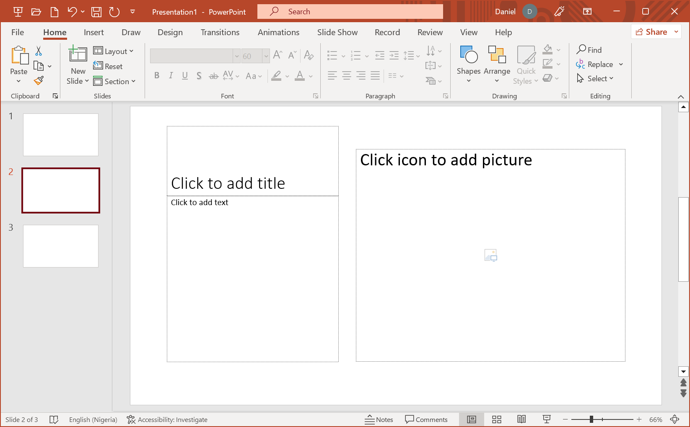This screenshot has width=690, height=427.
Task: Click the Reset button in Slides group
Action: pos(109,66)
